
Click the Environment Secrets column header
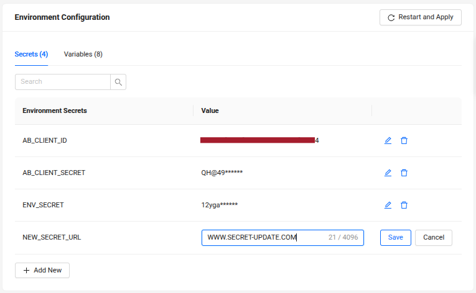pos(55,110)
